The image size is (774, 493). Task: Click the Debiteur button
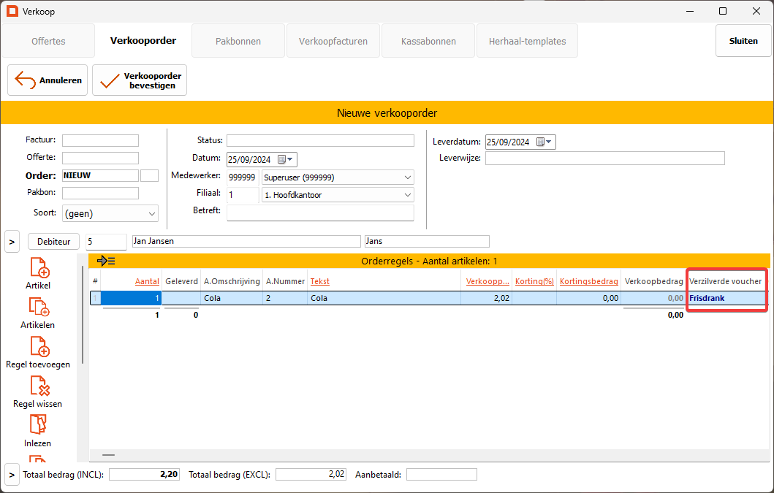[x=53, y=241]
